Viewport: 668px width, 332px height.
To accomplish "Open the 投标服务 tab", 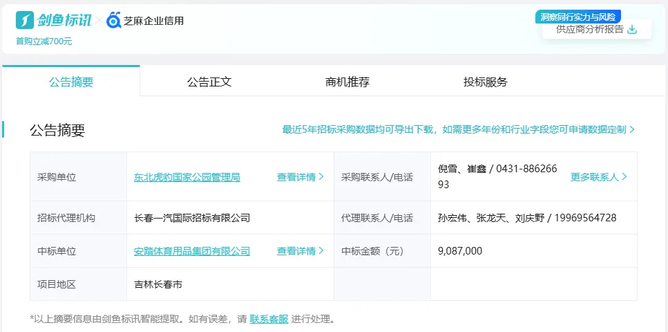I will point(486,82).
